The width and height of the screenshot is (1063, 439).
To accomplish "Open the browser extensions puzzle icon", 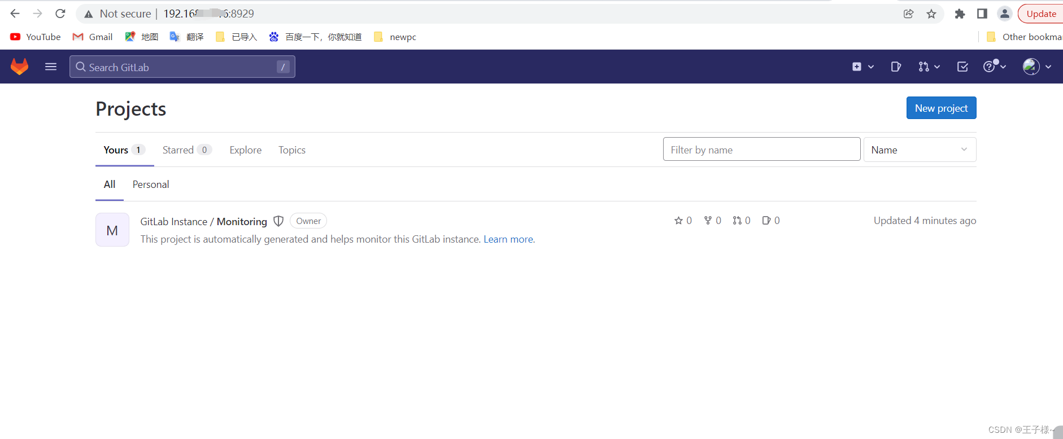I will pyautogui.click(x=960, y=14).
